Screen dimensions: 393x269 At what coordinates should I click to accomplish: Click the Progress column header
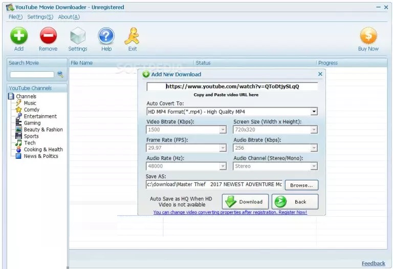pyautogui.click(x=352, y=63)
